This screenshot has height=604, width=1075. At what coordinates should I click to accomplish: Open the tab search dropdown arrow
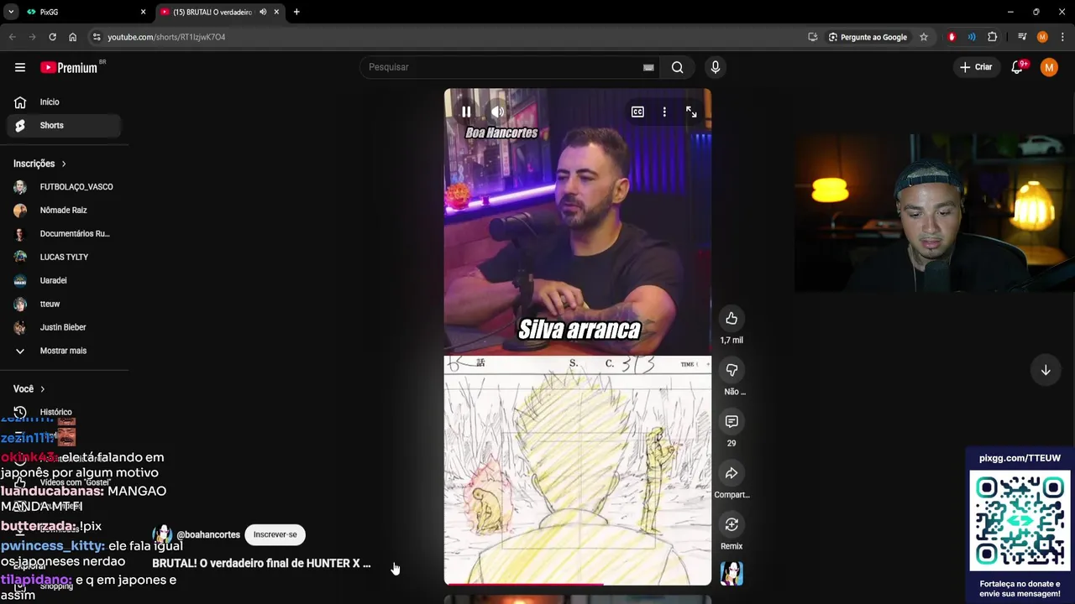pyautogui.click(x=11, y=12)
